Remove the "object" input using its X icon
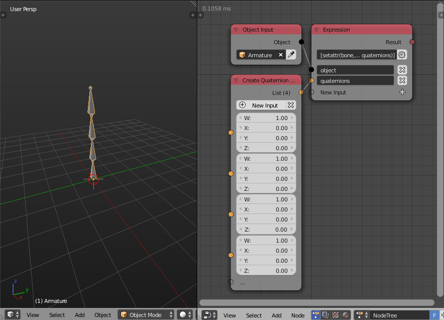 [402, 70]
